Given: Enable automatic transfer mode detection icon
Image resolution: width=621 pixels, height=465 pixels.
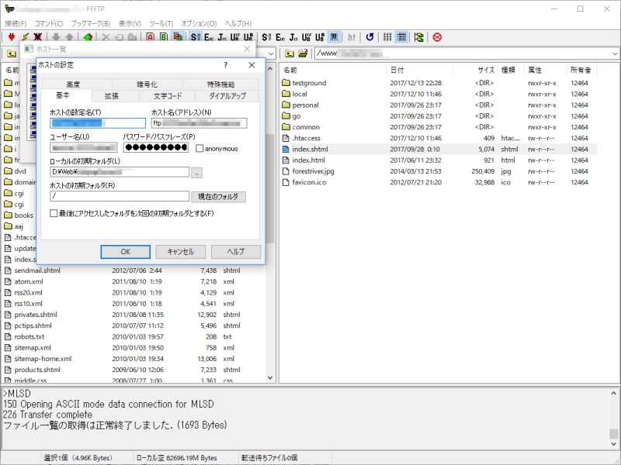Looking at the screenshot, I should tap(178, 35).
